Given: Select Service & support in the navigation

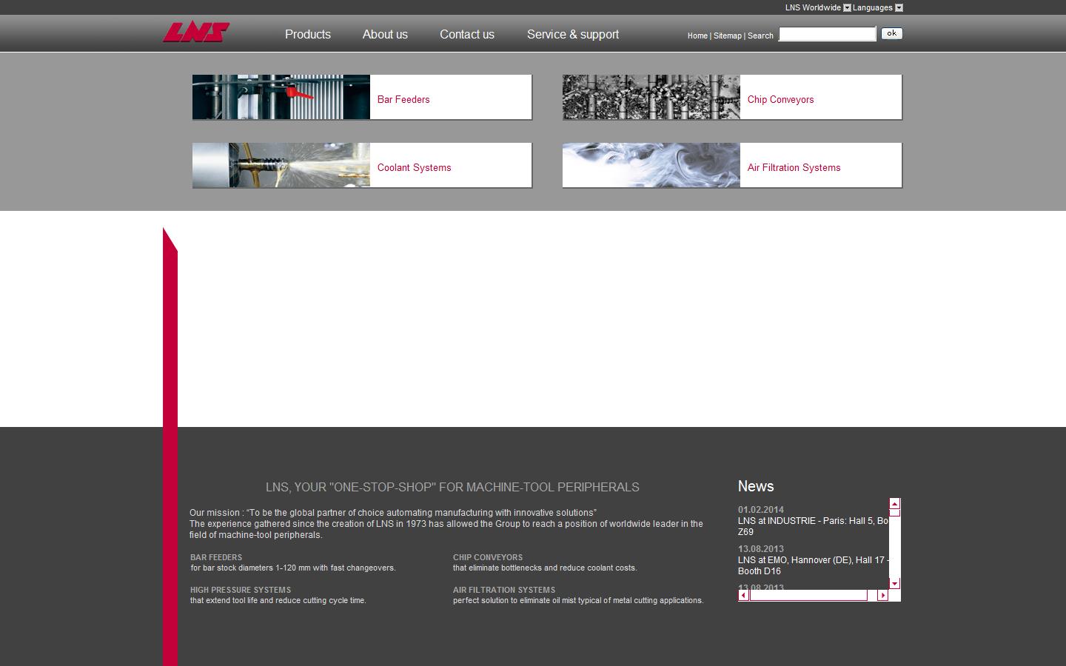Looking at the screenshot, I should point(572,34).
